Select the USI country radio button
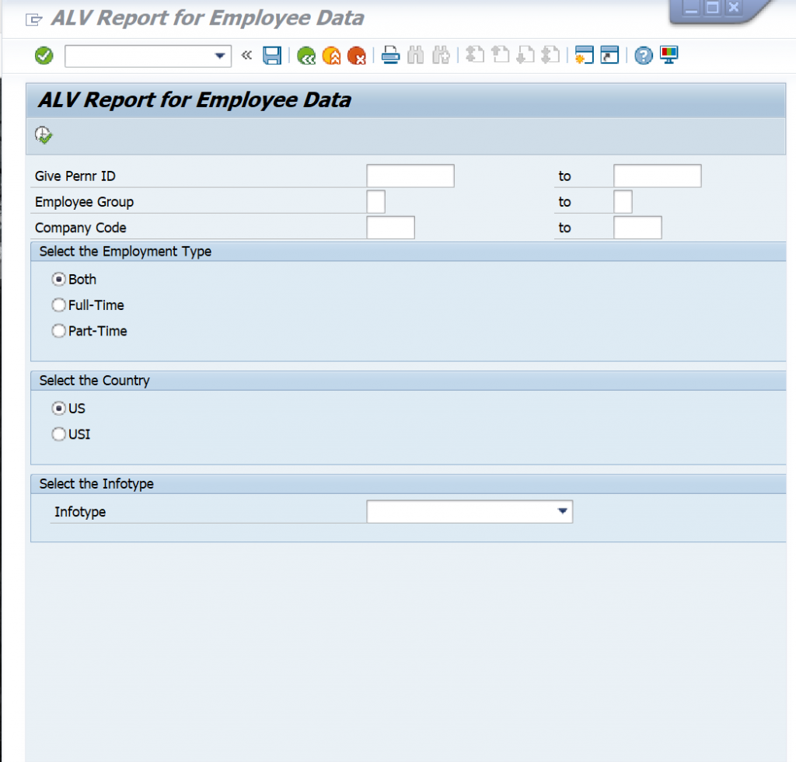Image resolution: width=796 pixels, height=762 pixels. pyautogui.click(x=59, y=434)
